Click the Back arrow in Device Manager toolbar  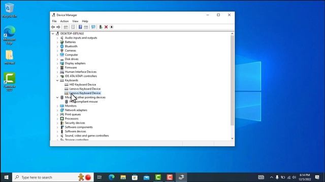[53, 27]
